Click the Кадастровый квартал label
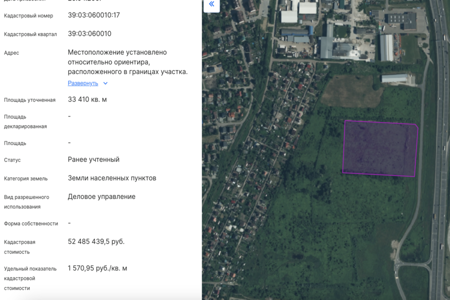 [x=30, y=34]
